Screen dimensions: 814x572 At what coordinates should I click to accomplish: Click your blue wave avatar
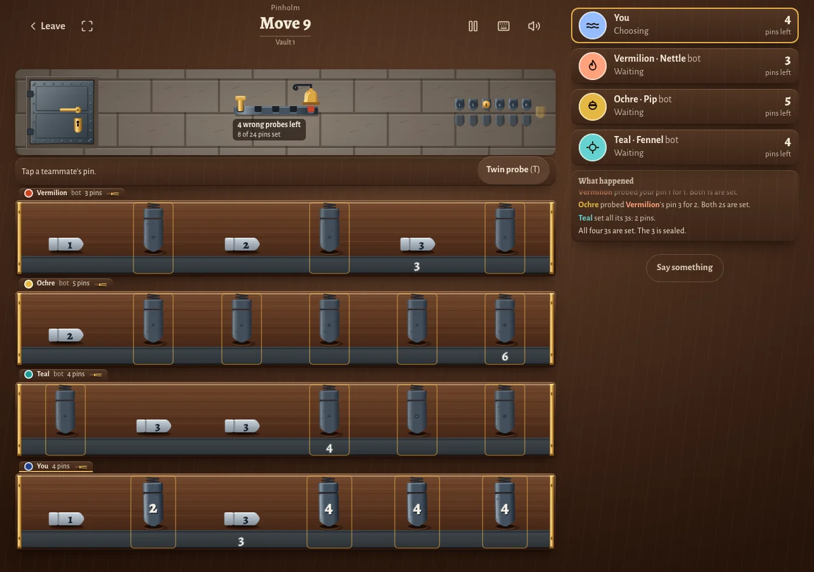click(x=593, y=25)
